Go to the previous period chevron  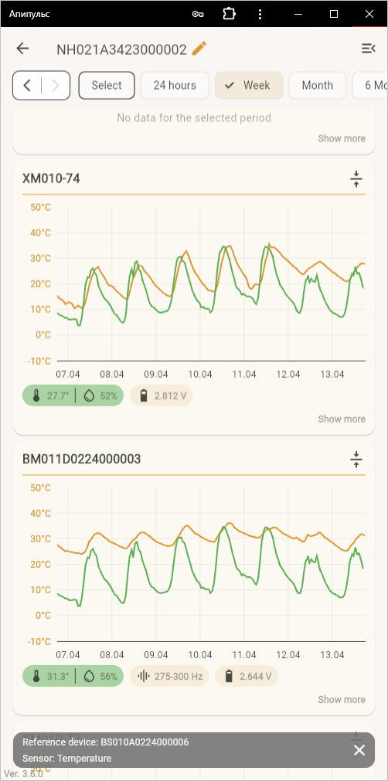pyautogui.click(x=27, y=86)
